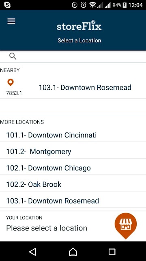Select 101.2- Montgomery from the list
Image resolution: width=146 pixels, height=261 pixels.
pos(73,151)
